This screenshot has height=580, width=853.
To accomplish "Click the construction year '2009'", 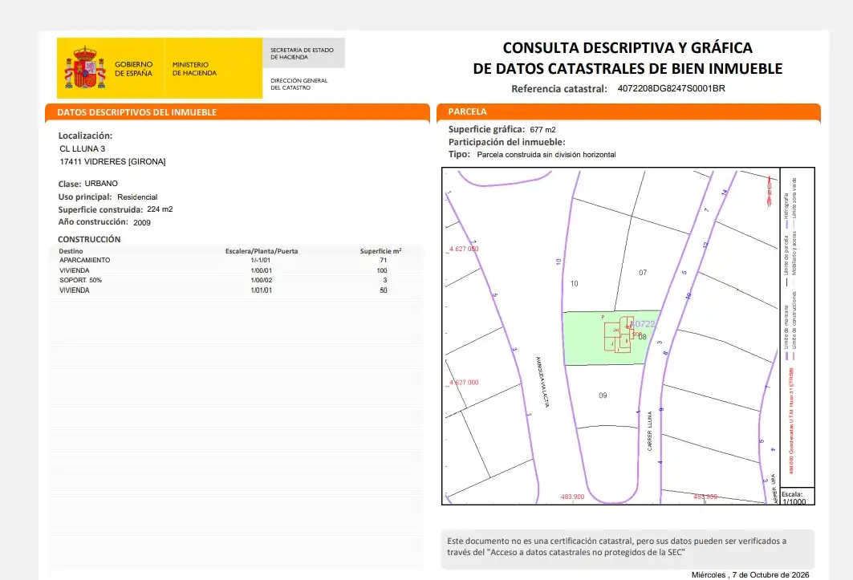I will point(142,222).
